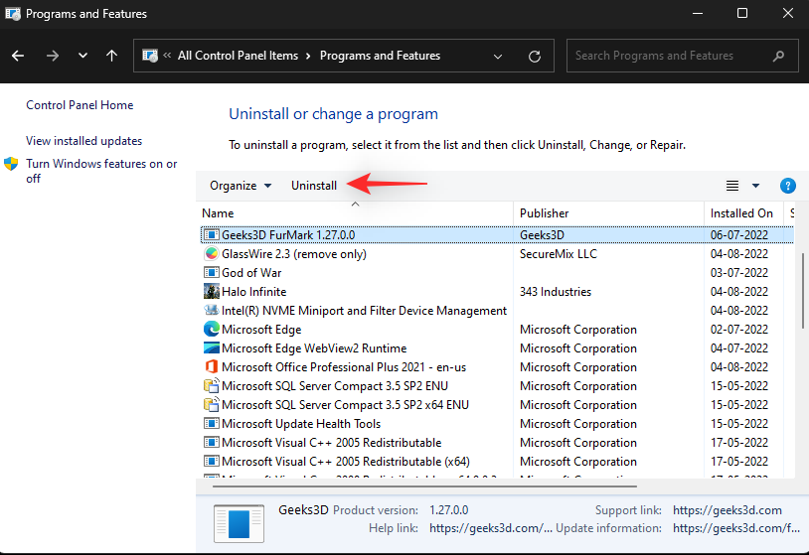Select the Microsoft Edge program icon

[211, 330]
